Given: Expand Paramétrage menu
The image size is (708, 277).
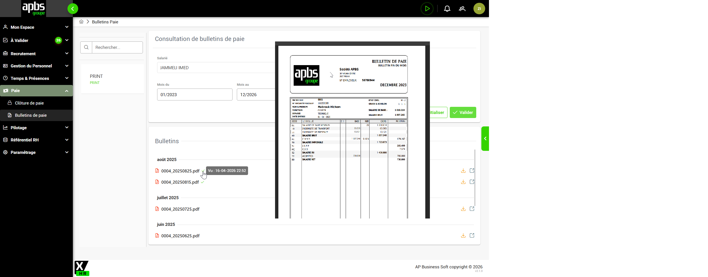Looking at the screenshot, I should pos(36,152).
